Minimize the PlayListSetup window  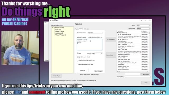pyautogui.click(x=142, y=21)
